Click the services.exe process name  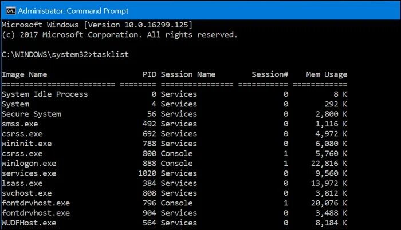[x=29, y=173]
